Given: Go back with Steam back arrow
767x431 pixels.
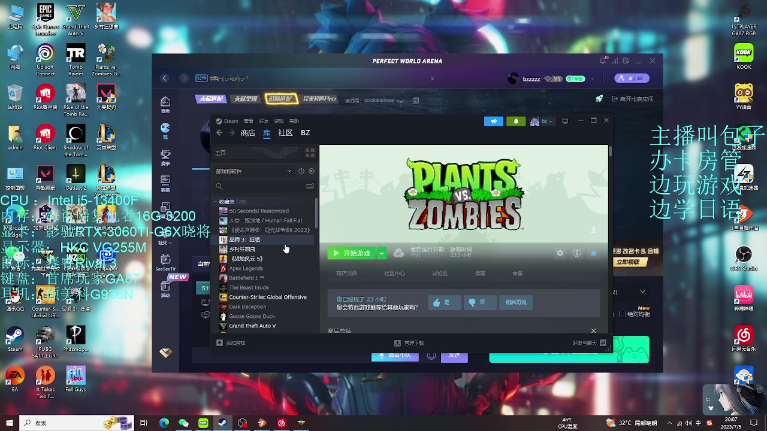Looking at the screenshot, I should pyautogui.click(x=219, y=133).
